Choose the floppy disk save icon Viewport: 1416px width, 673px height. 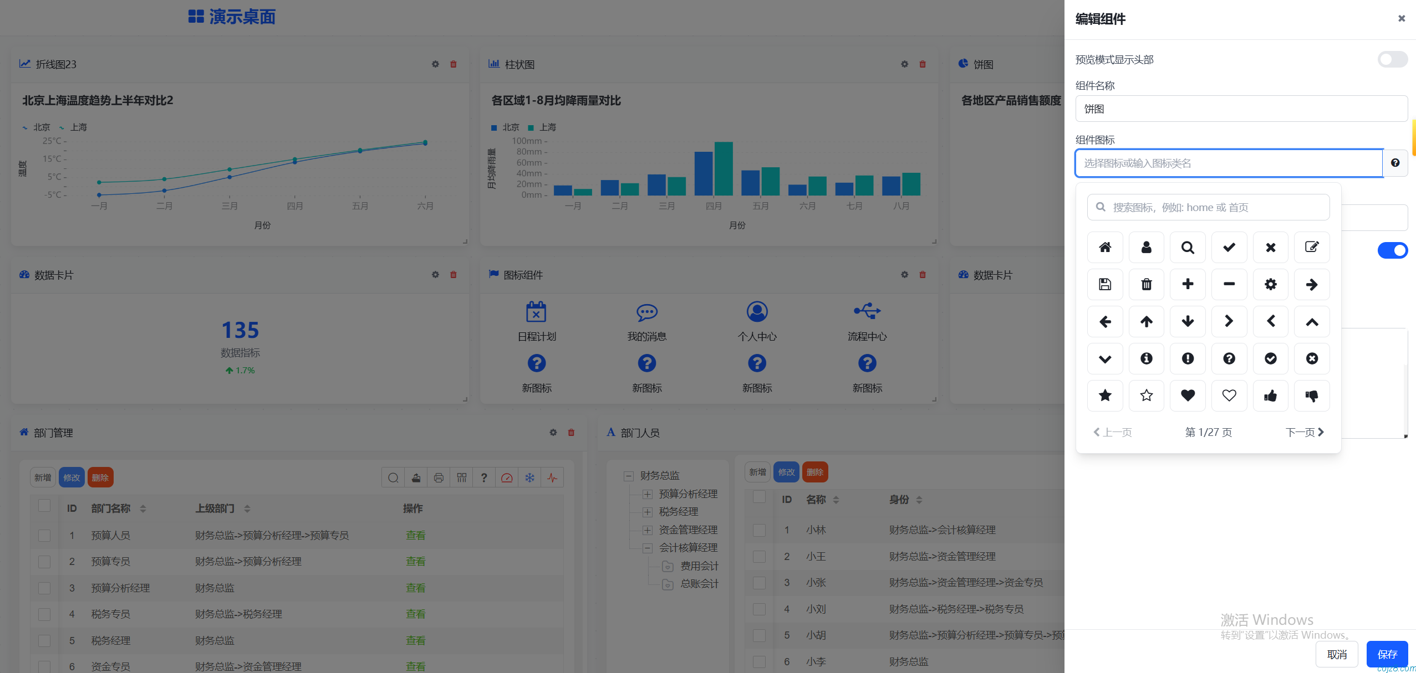click(1104, 284)
